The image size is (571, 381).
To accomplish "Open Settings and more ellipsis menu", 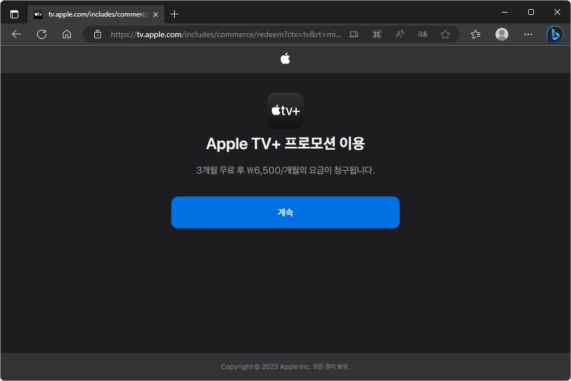I will pos(528,34).
